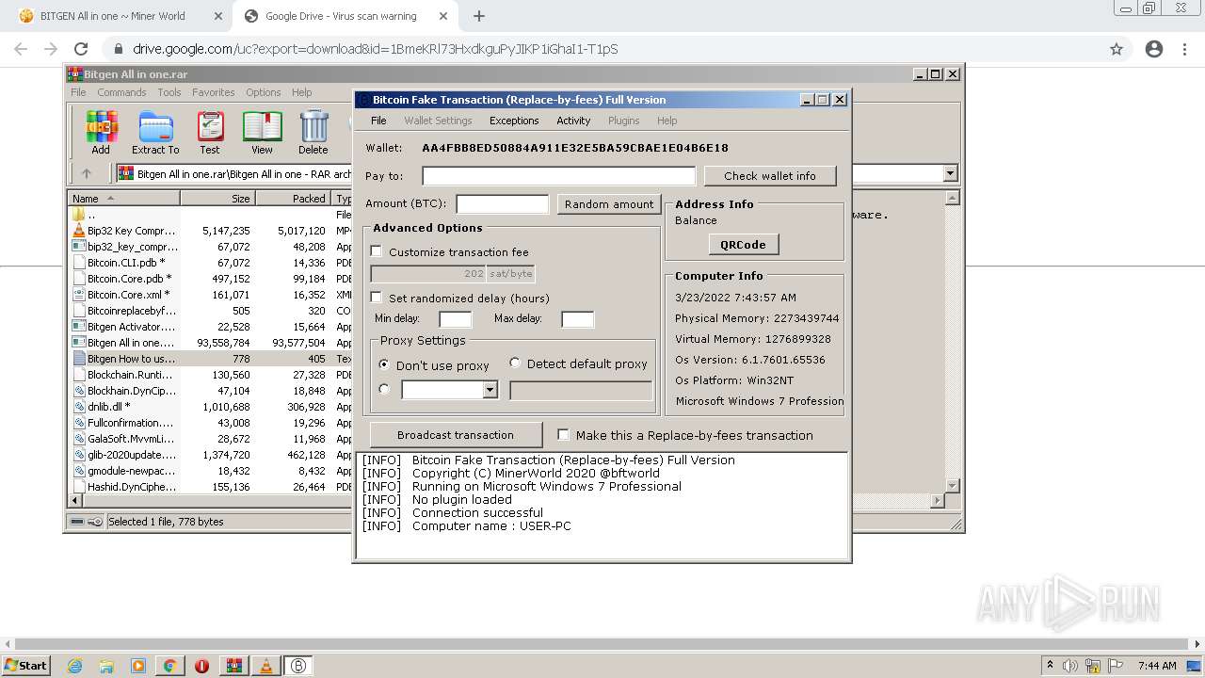Open the Exceptions menu
Viewport: 1205px width, 678px height.
pyautogui.click(x=514, y=121)
